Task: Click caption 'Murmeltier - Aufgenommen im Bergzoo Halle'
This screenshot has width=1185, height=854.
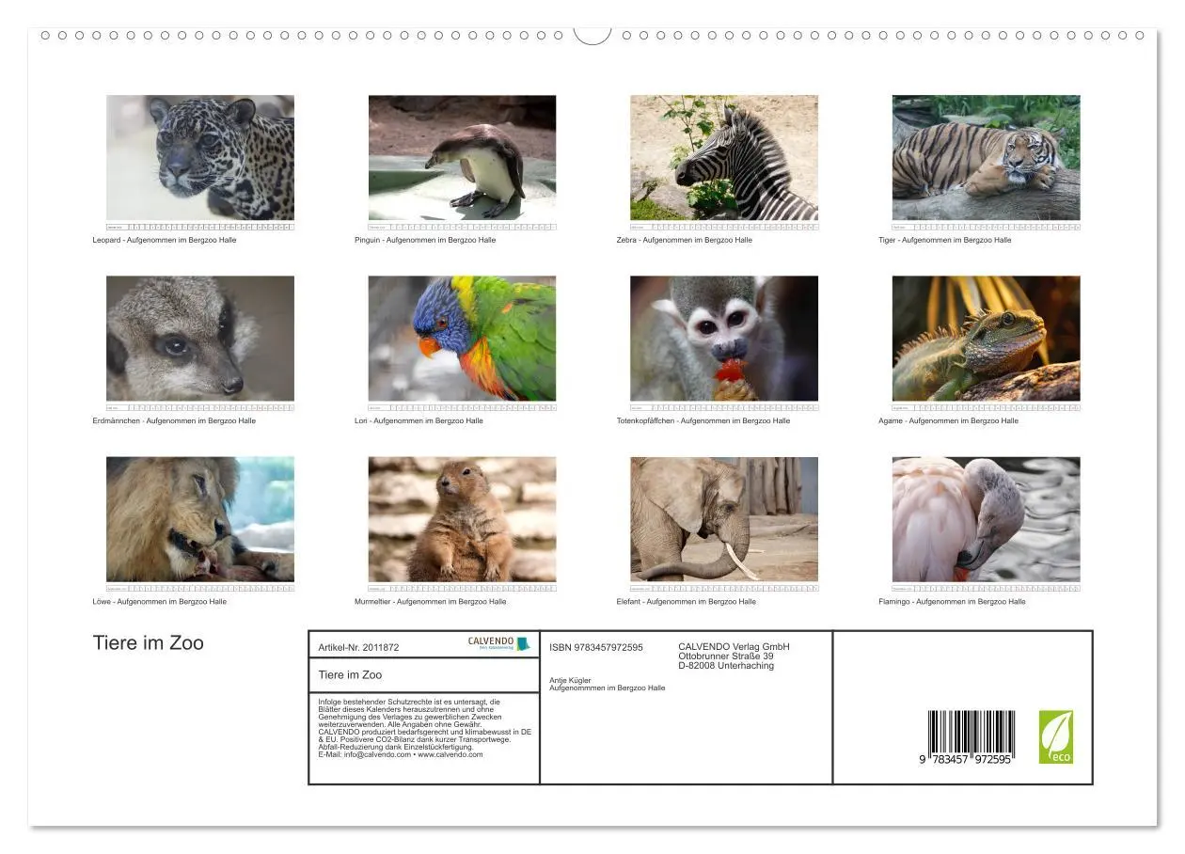Action: coord(430,601)
